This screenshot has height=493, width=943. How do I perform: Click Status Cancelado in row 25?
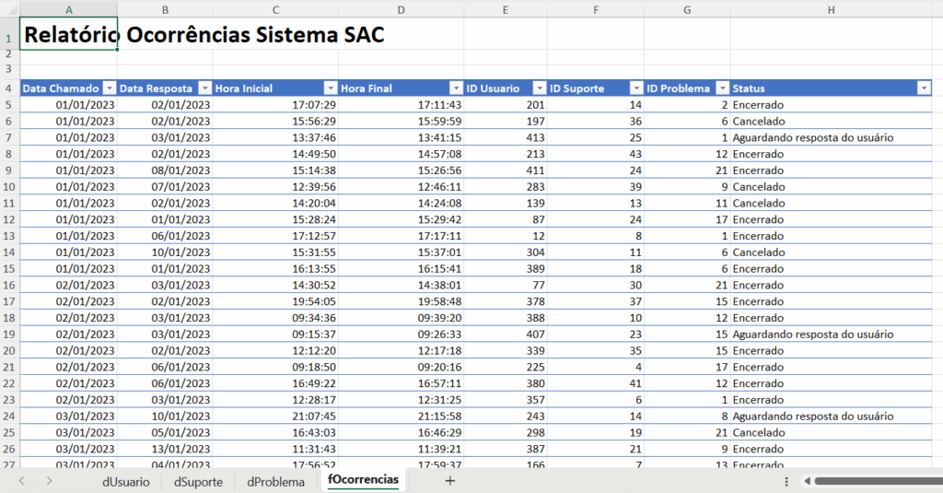tap(759, 433)
